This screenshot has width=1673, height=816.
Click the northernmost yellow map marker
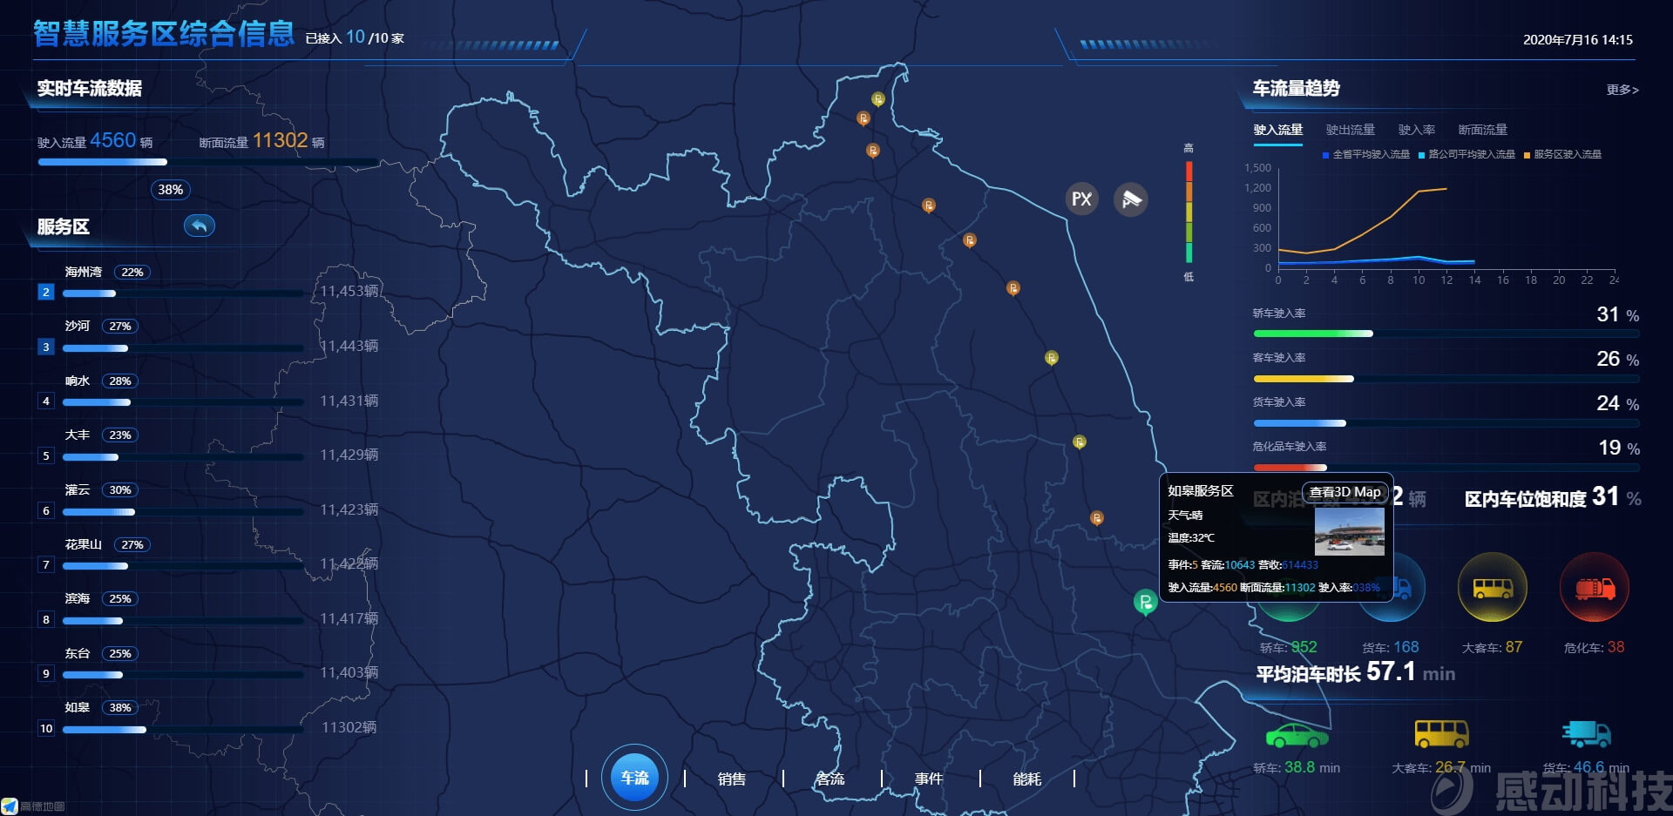878,99
